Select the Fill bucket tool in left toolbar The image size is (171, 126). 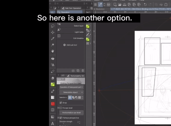click(x=52, y=59)
